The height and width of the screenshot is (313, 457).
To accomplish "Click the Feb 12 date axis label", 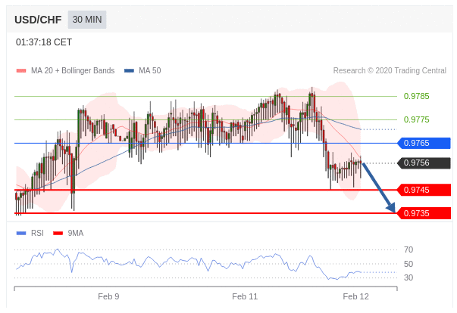I will [x=355, y=296].
